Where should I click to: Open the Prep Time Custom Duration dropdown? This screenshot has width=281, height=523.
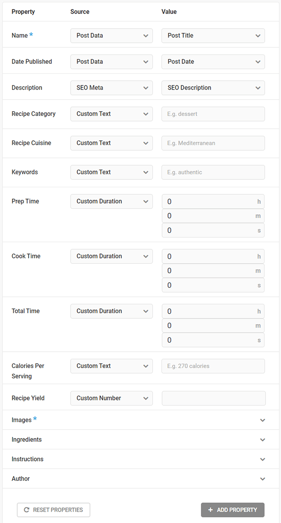coord(111,201)
